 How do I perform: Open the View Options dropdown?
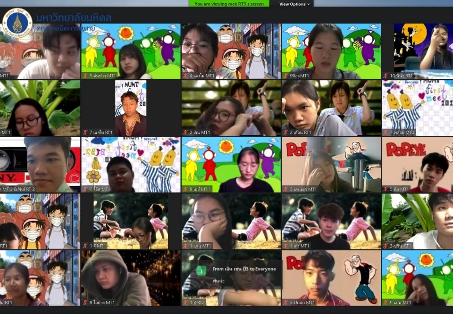(294, 4)
